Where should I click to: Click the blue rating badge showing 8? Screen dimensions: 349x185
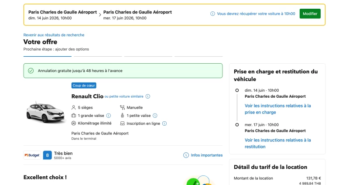(48, 155)
